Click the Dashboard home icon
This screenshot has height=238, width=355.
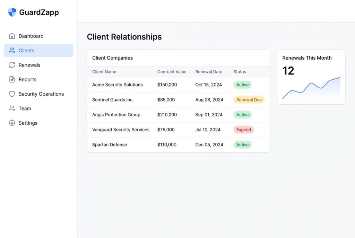(12, 36)
